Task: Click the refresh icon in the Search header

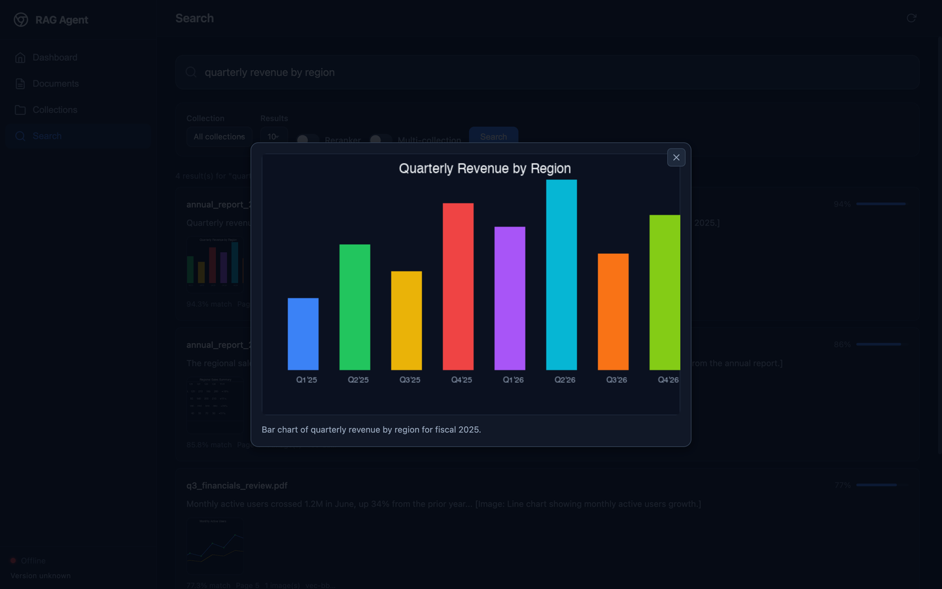Action: (x=911, y=18)
